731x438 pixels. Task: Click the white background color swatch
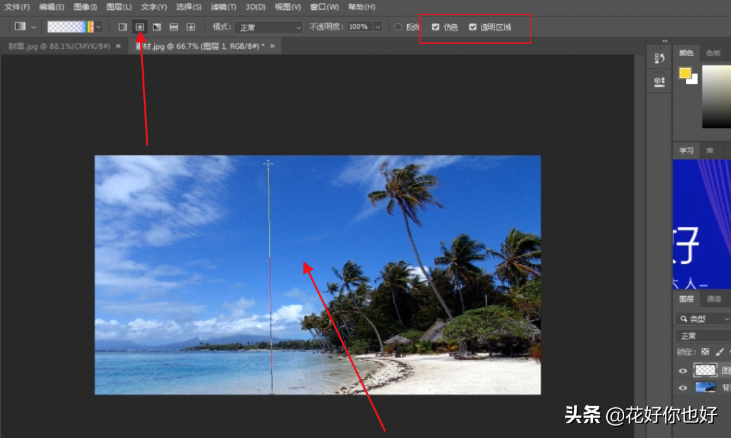coord(693,80)
